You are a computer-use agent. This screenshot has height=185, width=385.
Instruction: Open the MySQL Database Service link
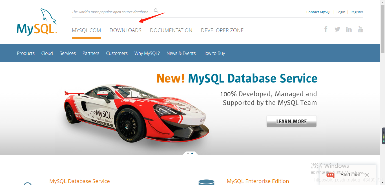79,181
